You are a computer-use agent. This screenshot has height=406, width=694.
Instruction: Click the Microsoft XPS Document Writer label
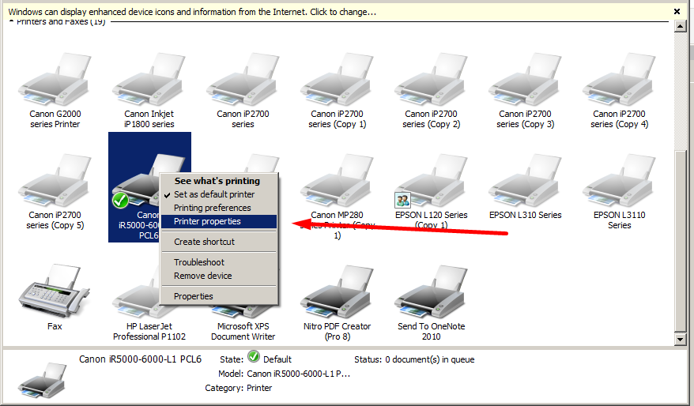tap(243, 331)
